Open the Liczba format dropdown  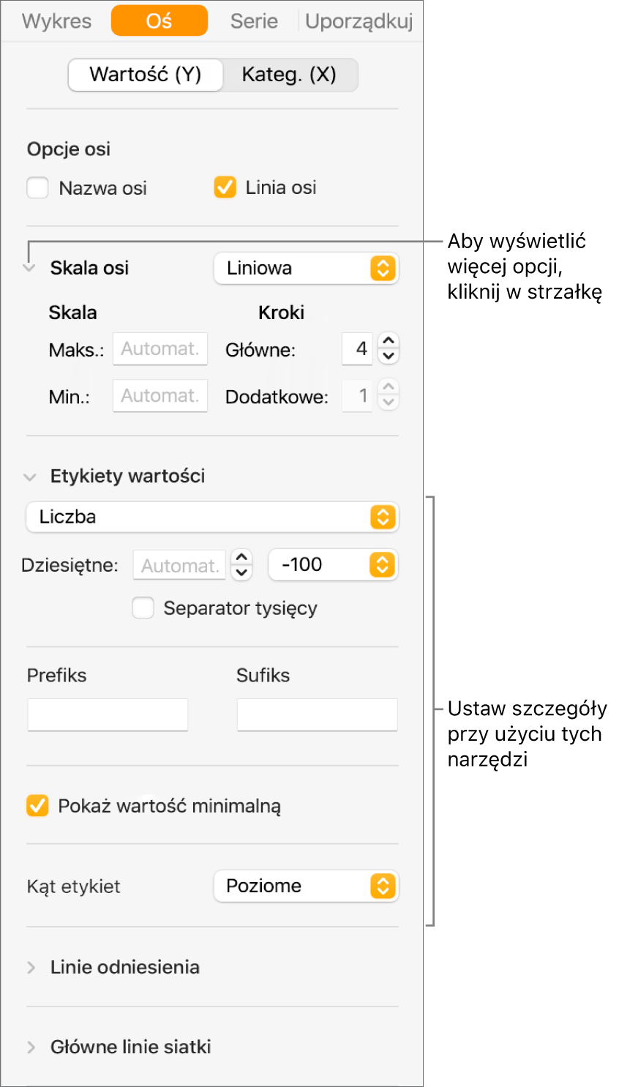click(212, 517)
